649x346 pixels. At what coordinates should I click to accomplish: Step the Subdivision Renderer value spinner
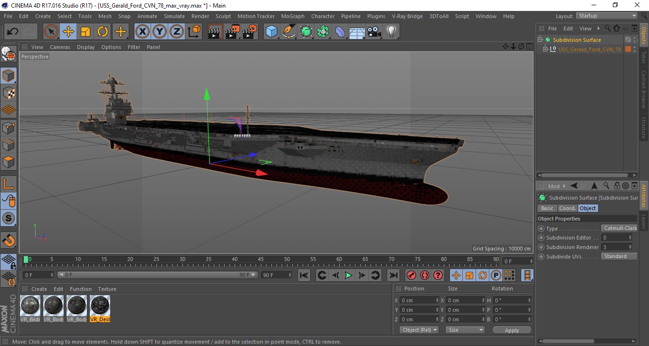point(630,247)
